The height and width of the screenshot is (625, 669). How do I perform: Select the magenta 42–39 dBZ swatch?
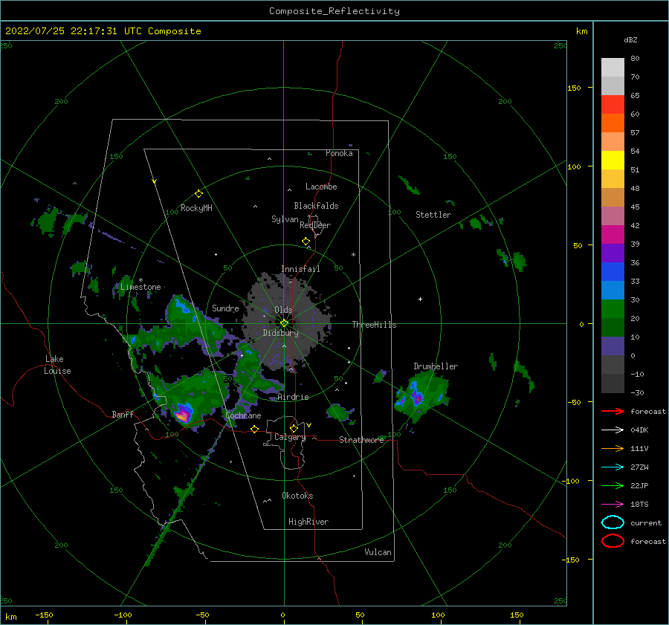[613, 235]
